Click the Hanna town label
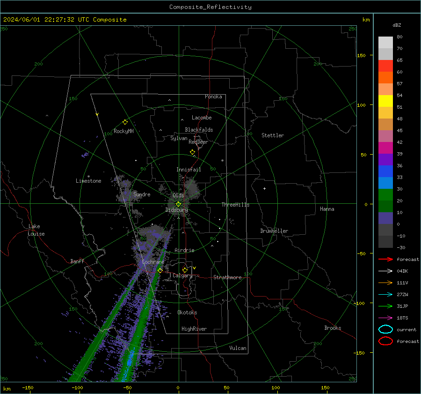Screen dimensions: 421x394 coord(327,209)
